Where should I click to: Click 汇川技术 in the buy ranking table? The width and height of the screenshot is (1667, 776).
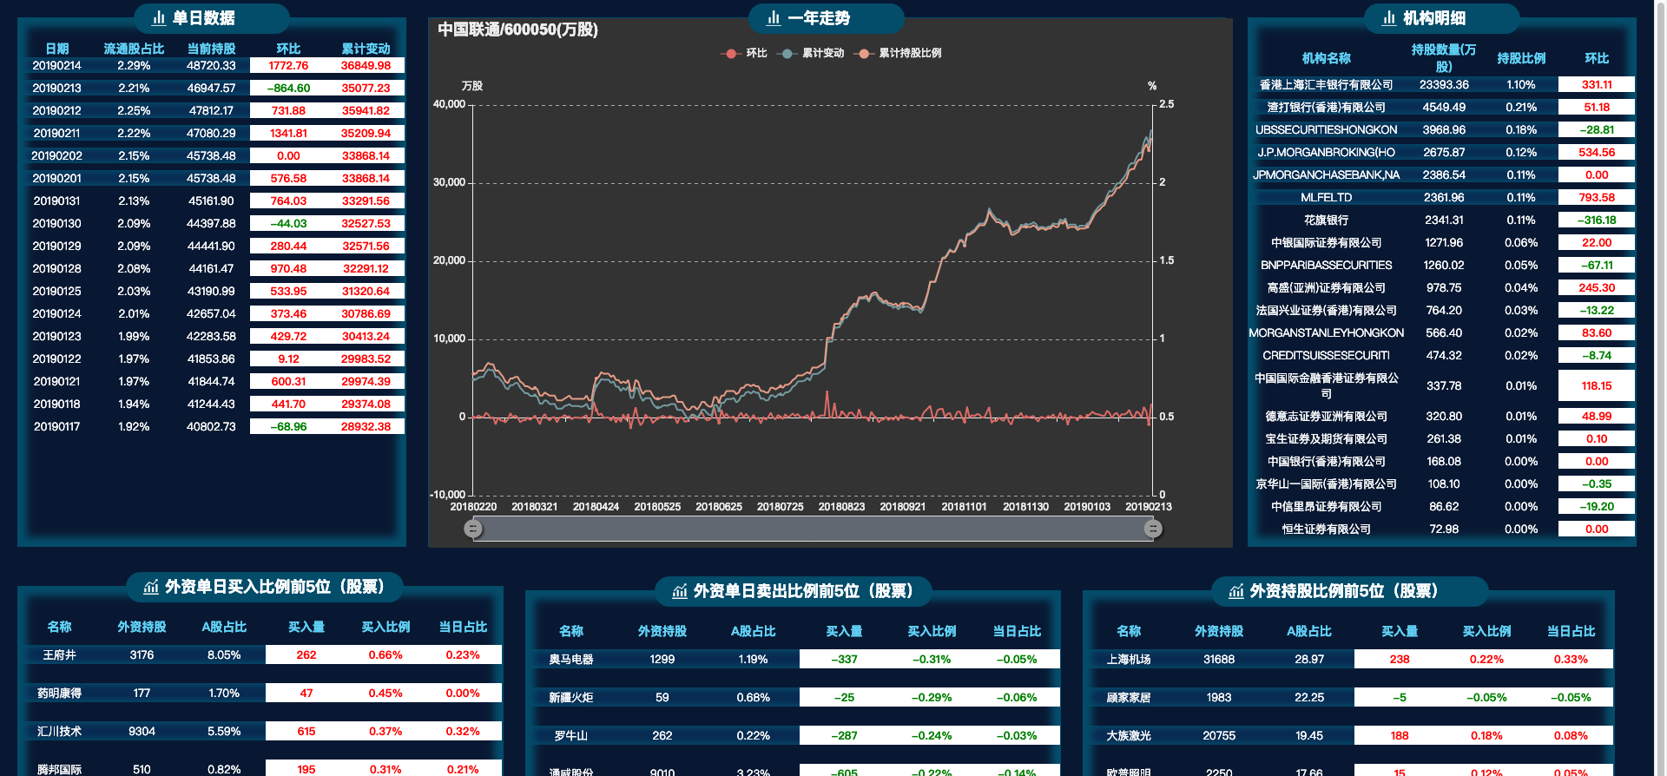[60, 731]
